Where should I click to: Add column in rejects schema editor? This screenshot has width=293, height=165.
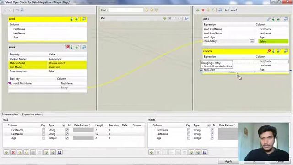tap(152, 153)
